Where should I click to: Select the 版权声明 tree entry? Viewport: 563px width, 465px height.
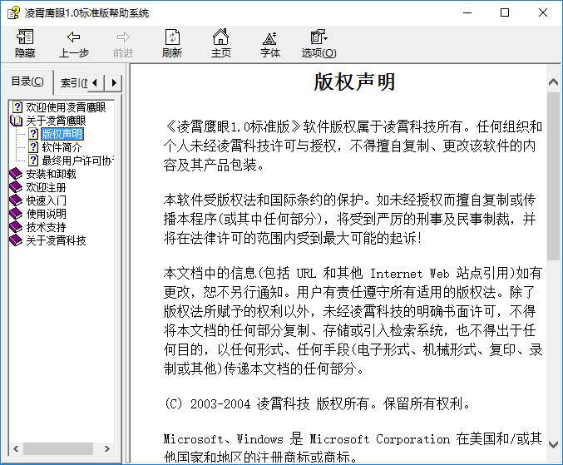point(62,134)
